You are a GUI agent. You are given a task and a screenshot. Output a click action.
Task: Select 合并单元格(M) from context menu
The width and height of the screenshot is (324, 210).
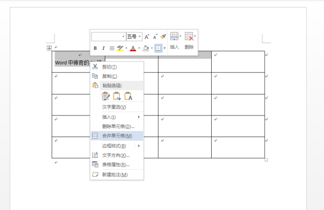117,136
